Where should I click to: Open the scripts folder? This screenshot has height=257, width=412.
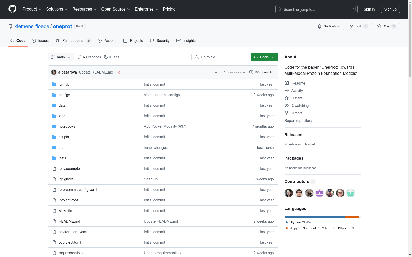point(64,137)
